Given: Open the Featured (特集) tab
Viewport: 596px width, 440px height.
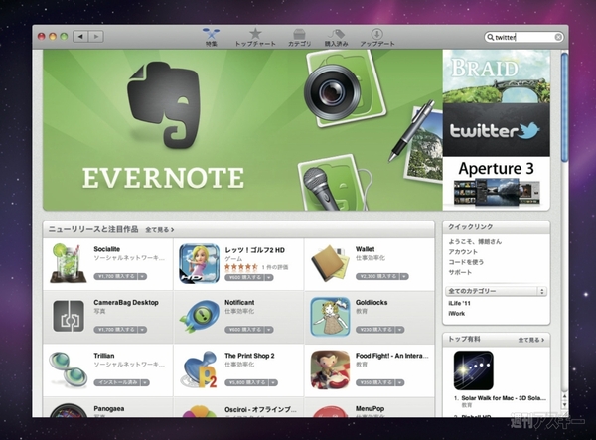Looking at the screenshot, I should (211, 37).
